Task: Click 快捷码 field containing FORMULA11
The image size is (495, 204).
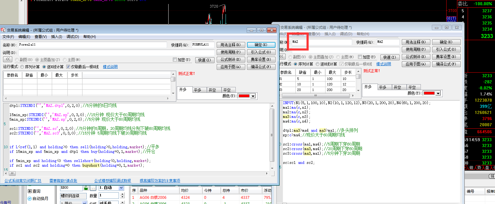Action: tap(203, 45)
